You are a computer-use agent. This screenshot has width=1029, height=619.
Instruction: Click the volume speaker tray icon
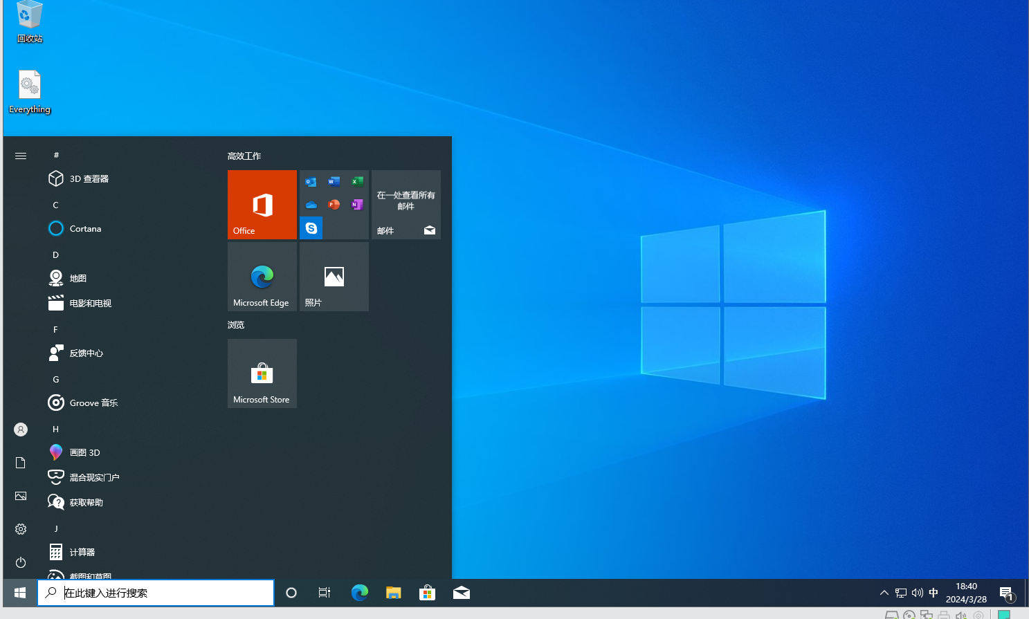(917, 593)
